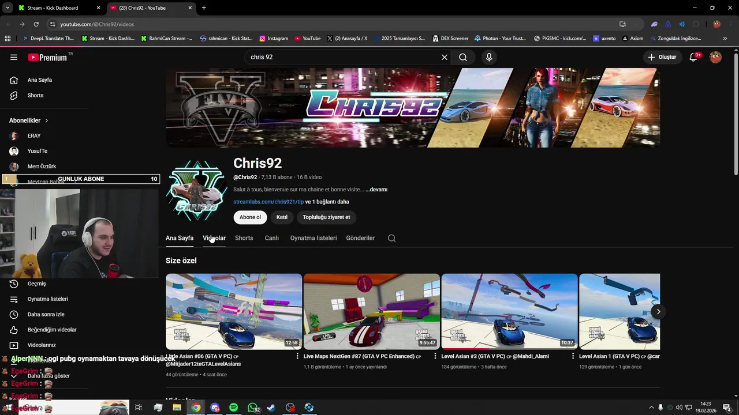Open the YouTube account avatar menu
This screenshot has width=739, height=415.
click(x=715, y=57)
